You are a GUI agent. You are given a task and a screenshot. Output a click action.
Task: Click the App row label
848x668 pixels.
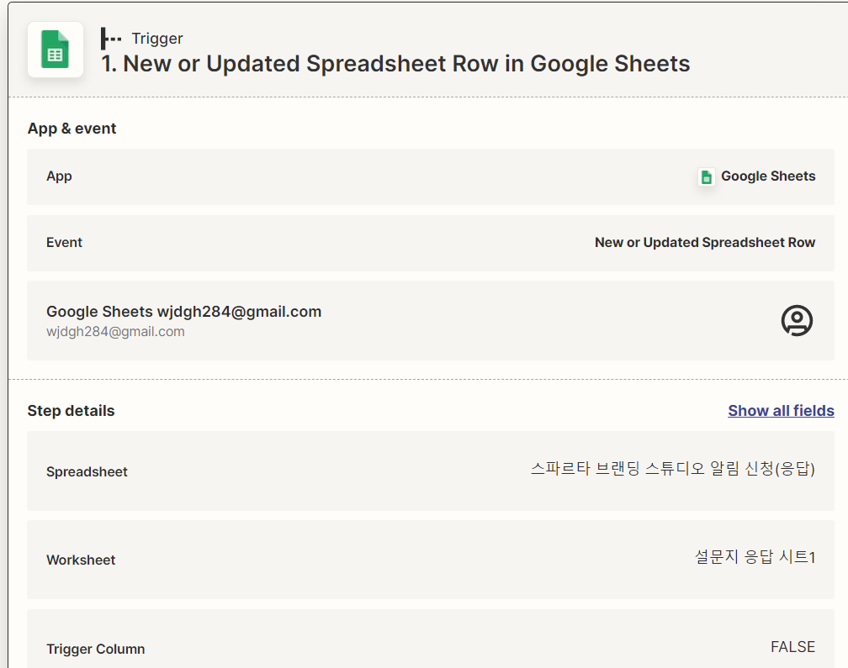tap(59, 176)
